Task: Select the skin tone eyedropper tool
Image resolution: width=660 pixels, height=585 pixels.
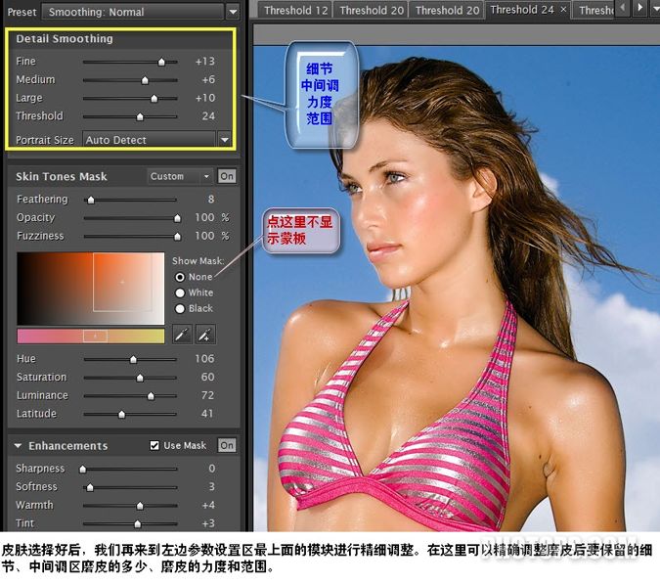Action: point(182,335)
